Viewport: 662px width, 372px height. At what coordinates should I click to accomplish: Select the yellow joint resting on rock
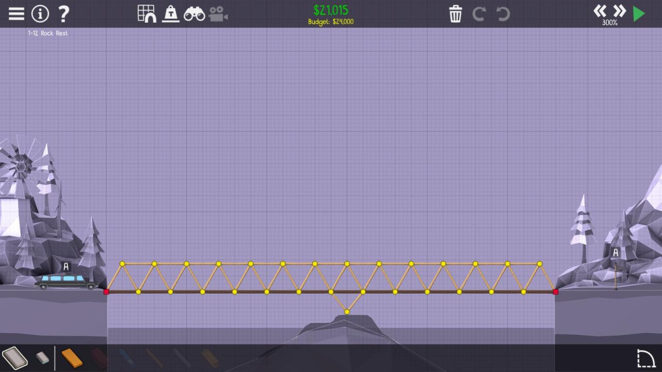pyautogui.click(x=347, y=312)
